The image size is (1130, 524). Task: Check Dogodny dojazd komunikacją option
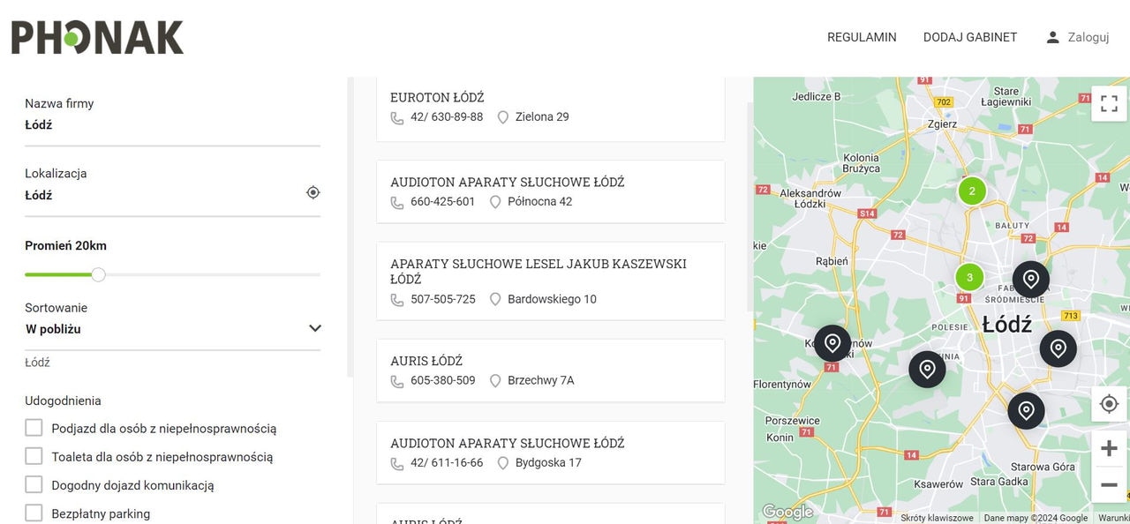coord(34,484)
